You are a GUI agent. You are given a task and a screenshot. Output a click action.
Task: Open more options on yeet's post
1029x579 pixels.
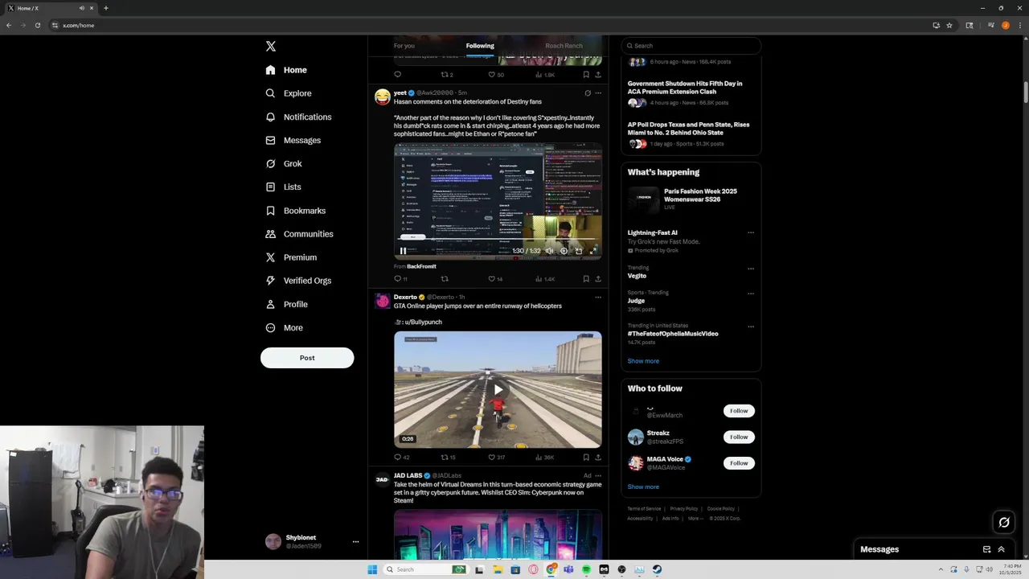coord(597,93)
